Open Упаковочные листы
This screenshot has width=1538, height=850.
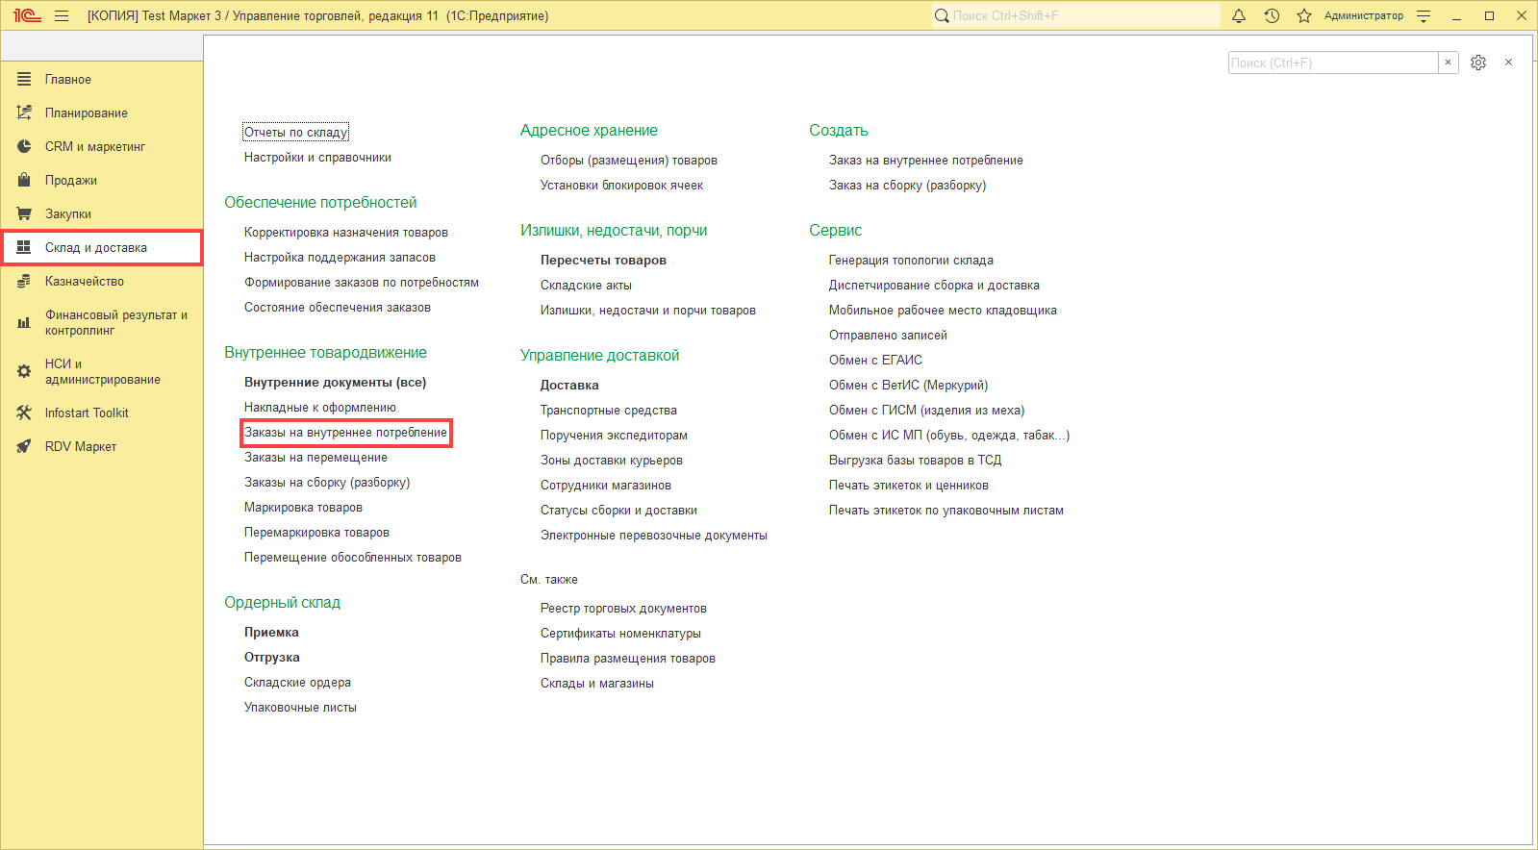[x=300, y=708]
